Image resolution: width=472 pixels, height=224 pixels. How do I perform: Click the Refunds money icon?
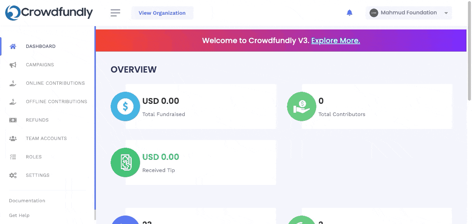[x=13, y=120]
